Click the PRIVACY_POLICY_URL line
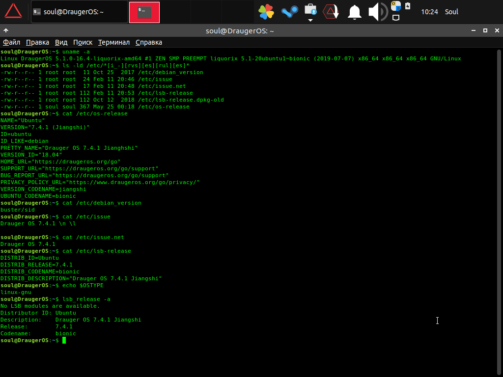This screenshot has width=503, height=377. (100, 183)
